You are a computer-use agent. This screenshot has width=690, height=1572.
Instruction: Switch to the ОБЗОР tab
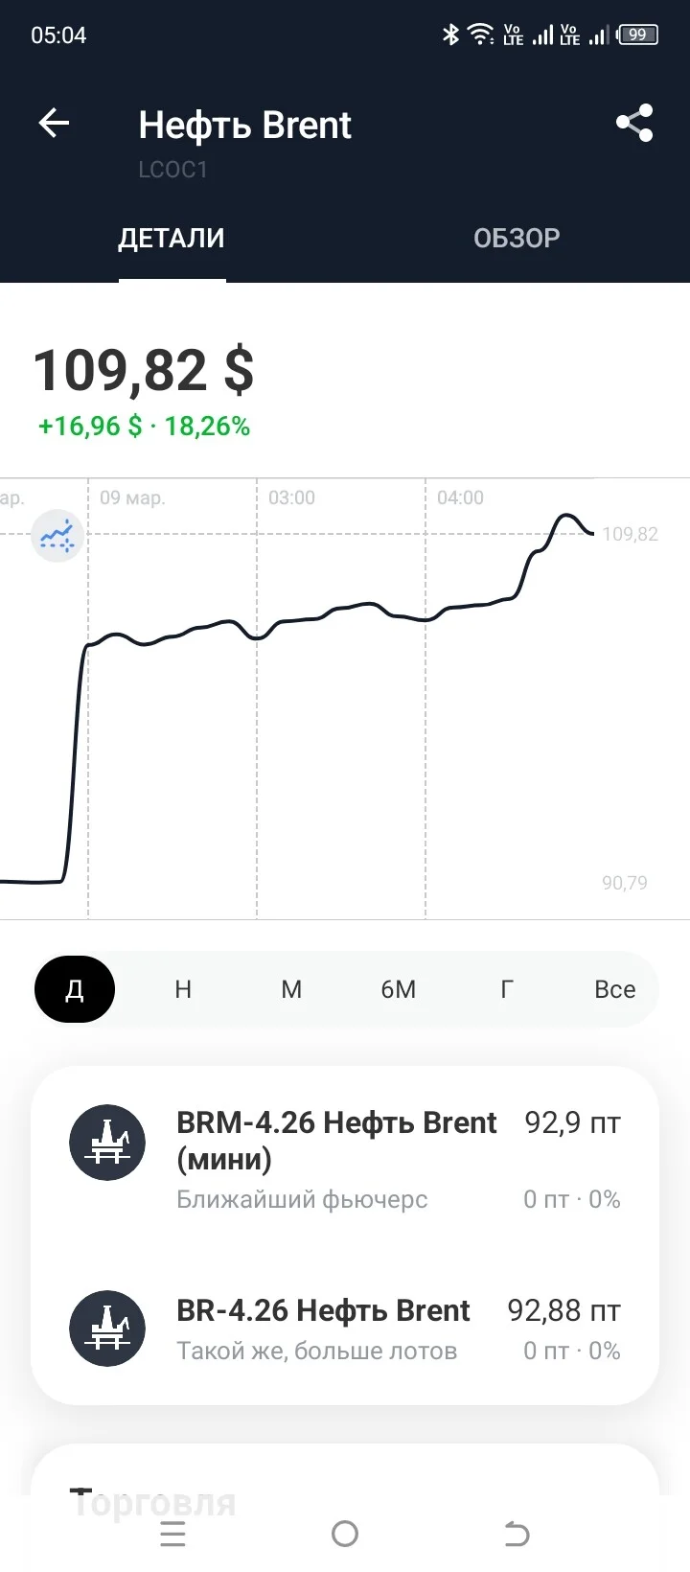click(517, 238)
